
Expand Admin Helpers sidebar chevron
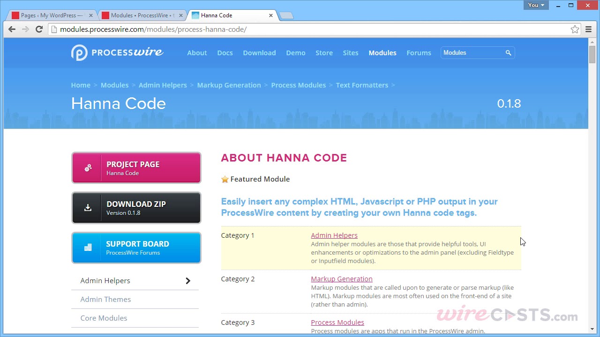click(x=188, y=281)
